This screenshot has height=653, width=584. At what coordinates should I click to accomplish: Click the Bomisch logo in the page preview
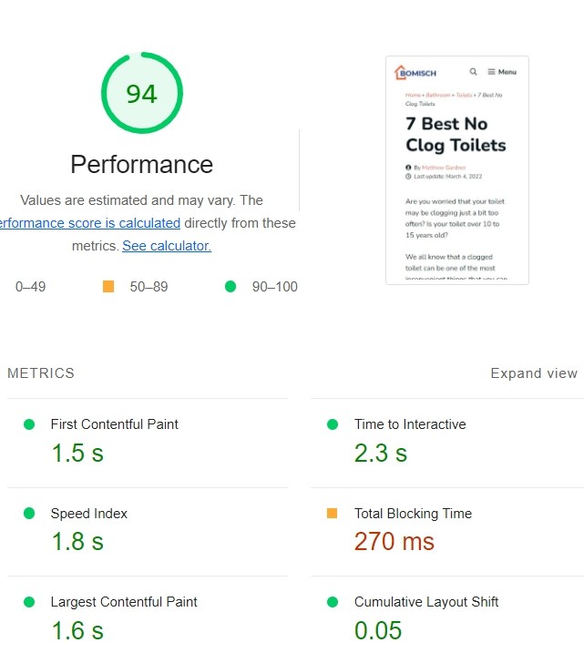[415, 72]
